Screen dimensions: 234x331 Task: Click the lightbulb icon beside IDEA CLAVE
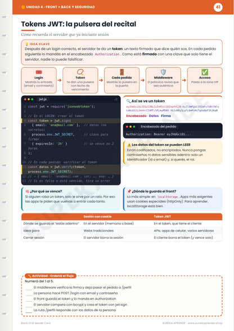(27, 44)
